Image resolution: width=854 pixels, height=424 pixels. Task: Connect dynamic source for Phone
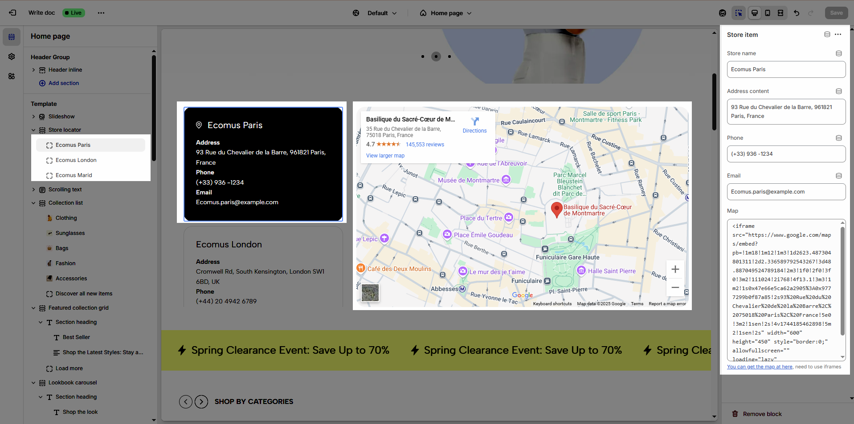(x=839, y=138)
